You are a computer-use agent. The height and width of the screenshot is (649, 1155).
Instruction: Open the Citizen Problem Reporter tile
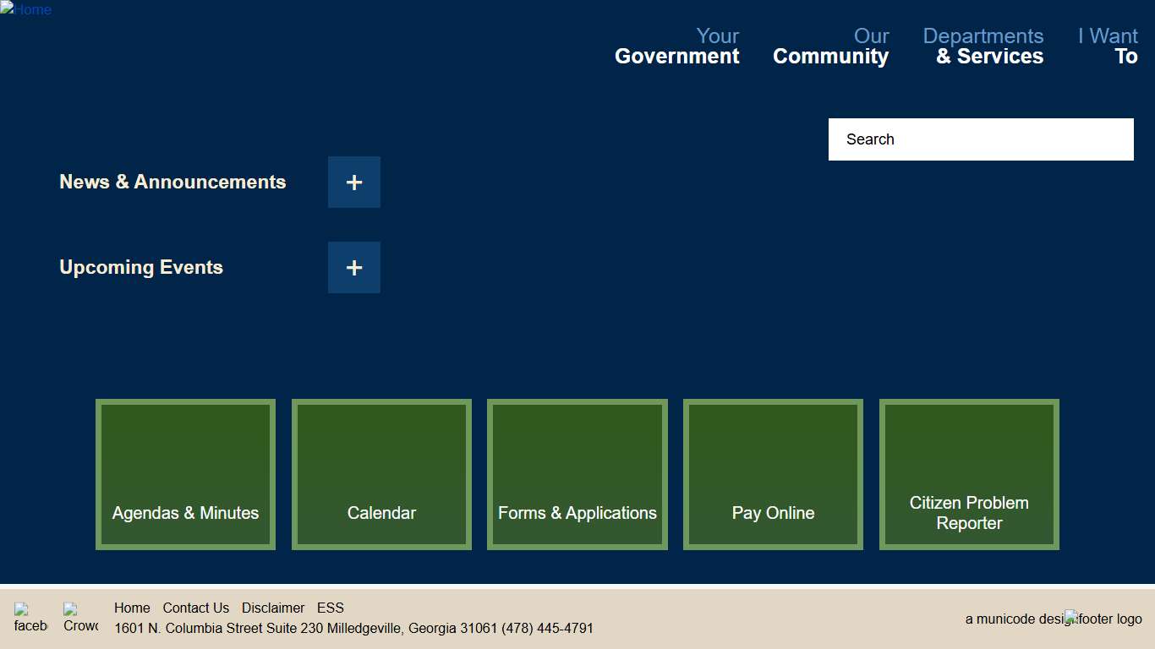point(969,474)
